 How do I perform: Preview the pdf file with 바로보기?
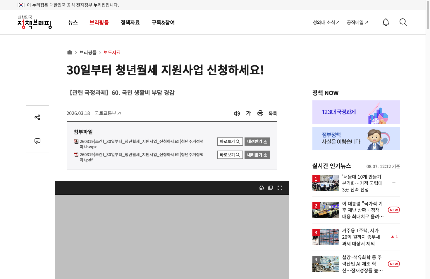[230, 155]
